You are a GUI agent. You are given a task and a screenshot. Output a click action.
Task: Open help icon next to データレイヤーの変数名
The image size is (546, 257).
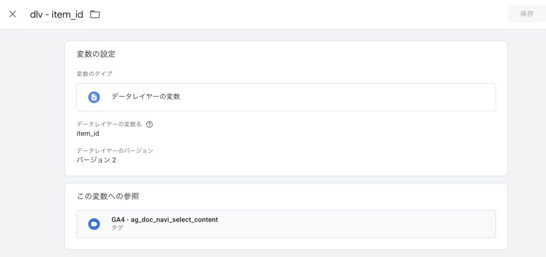click(x=149, y=124)
